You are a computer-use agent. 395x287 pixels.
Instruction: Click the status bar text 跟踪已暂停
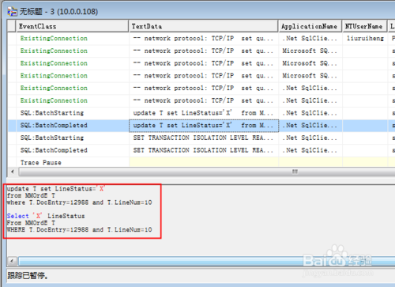coord(28,276)
